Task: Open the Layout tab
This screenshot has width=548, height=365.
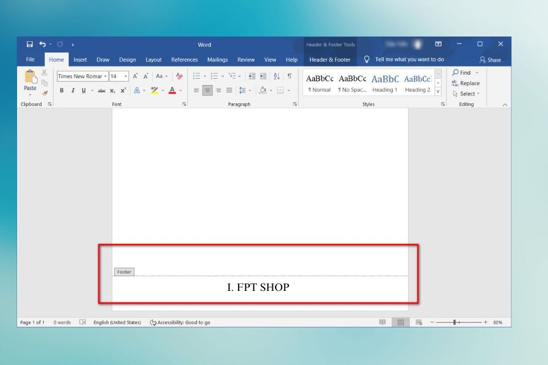Action: coord(154,60)
